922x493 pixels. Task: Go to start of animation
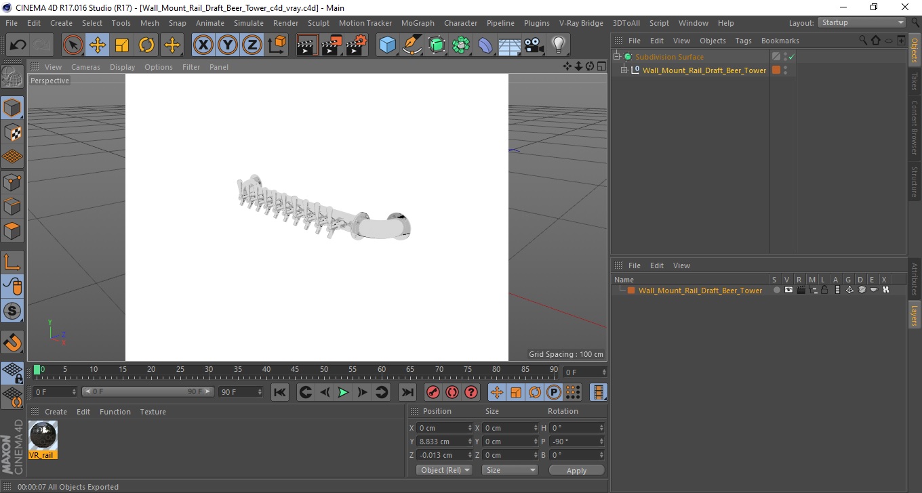[x=280, y=392]
